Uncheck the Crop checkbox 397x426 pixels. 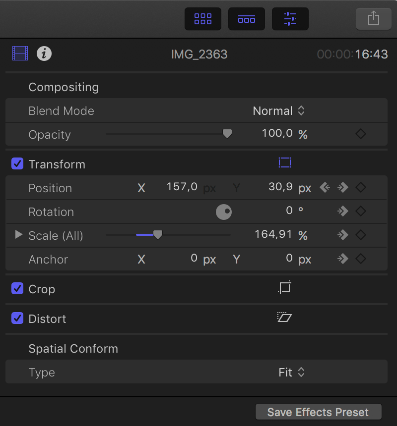click(x=17, y=288)
